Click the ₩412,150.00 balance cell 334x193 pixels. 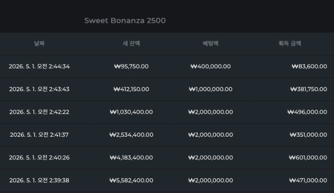pyautogui.click(x=131, y=89)
